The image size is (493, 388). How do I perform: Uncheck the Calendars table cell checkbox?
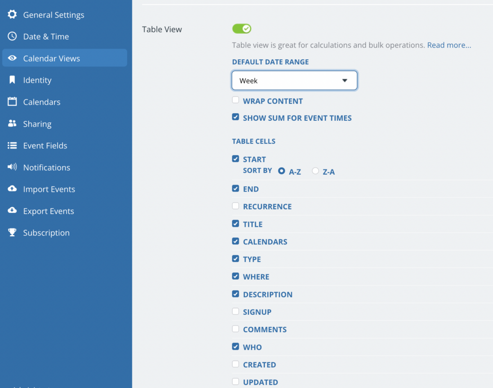(235, 241)
